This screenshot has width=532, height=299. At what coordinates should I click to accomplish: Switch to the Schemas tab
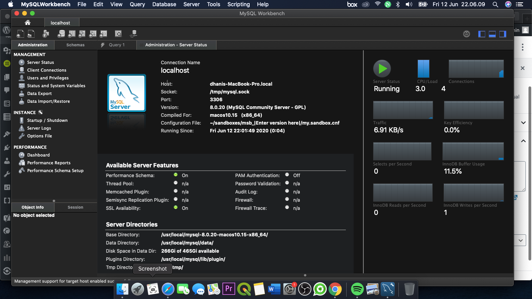pyautogui.click(x=75, y=45)
